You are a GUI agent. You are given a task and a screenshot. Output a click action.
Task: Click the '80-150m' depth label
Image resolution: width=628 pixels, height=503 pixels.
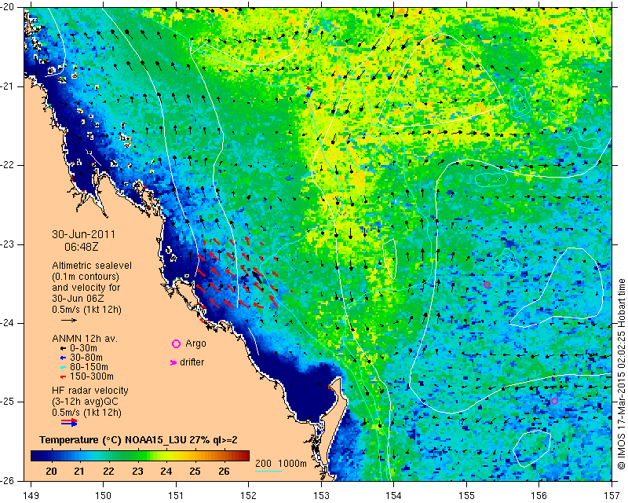[x=89, y=367]
